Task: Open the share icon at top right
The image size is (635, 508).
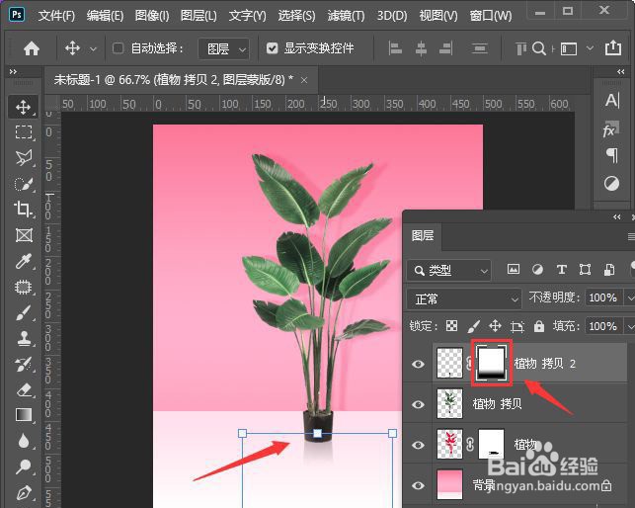Action: pos(612,47)
